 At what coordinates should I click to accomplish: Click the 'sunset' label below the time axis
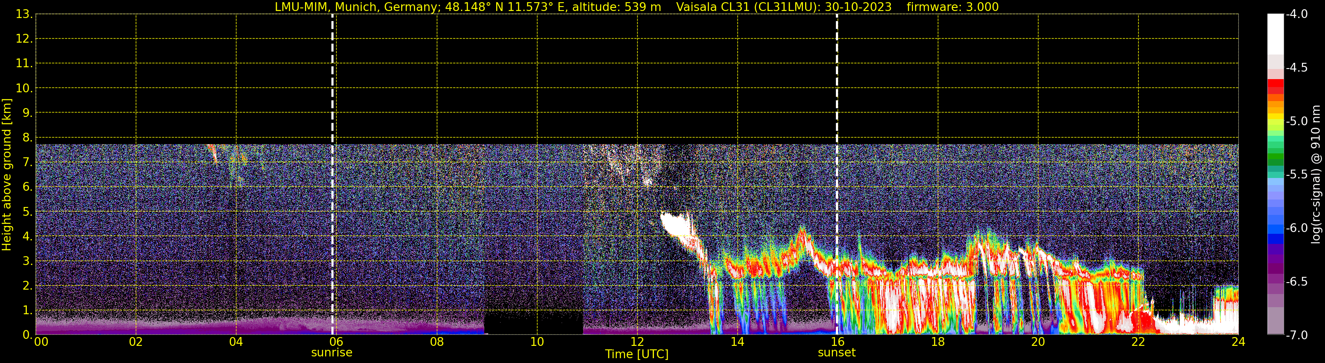click(836, 353)
